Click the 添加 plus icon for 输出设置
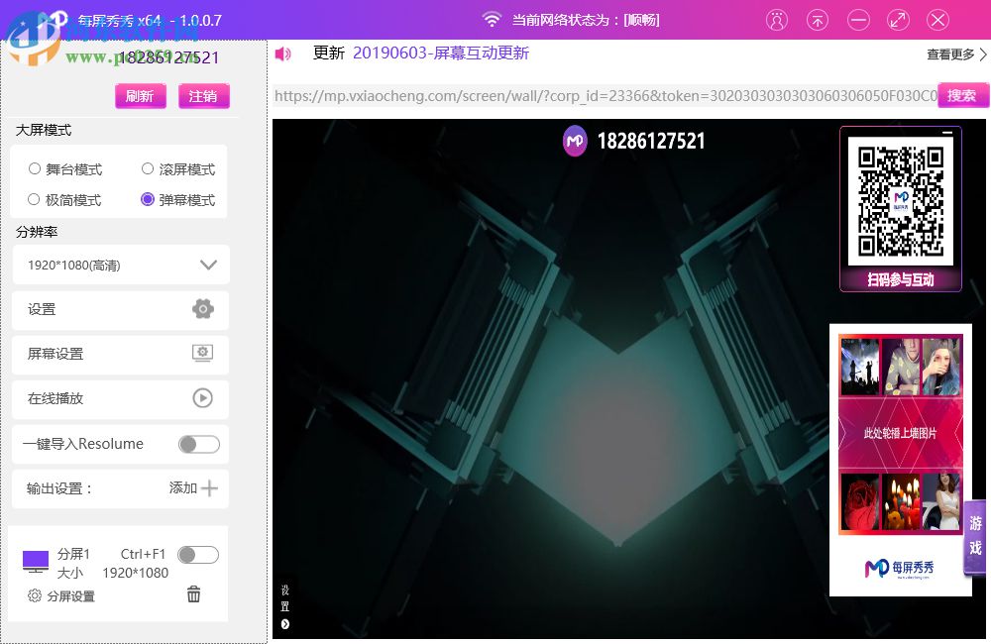This screenshot has height=644, width=991. point(210,487)
